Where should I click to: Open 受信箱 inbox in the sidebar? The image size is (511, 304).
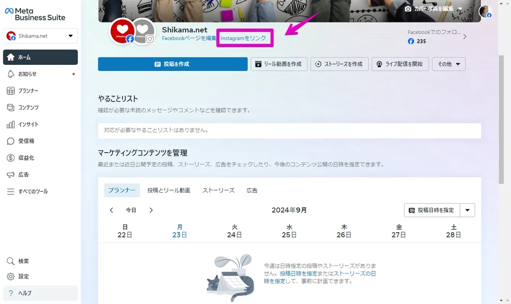pos(40,141)
